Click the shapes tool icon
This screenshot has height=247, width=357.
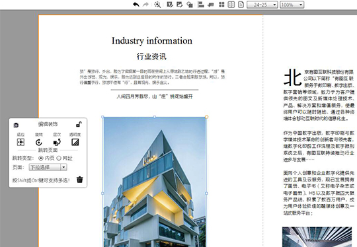point(190,5)
